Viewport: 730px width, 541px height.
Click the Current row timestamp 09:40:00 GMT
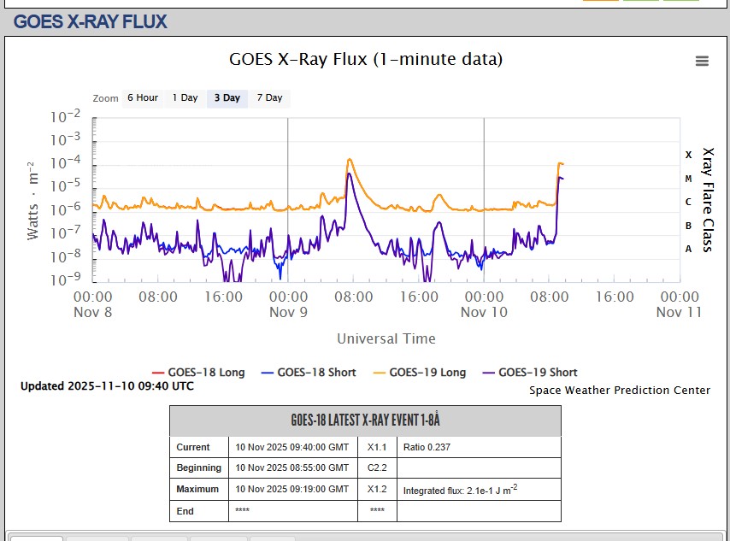291,447
